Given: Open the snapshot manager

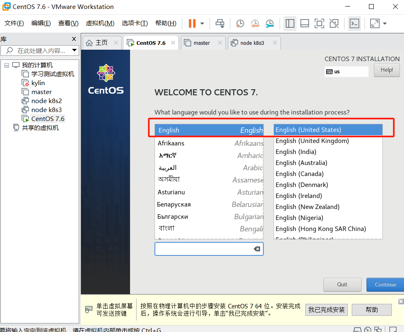Looking at the screenshot, I should 269,23.
